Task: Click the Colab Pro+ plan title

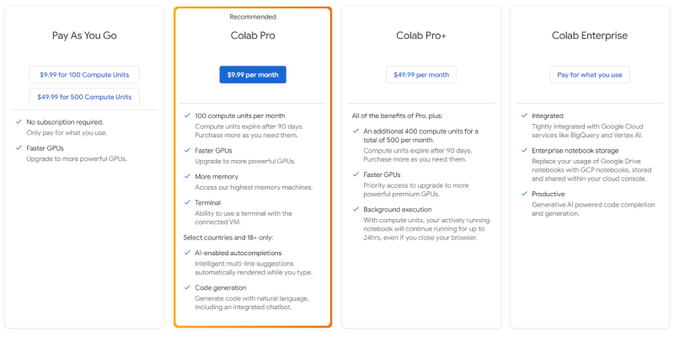Action: pyautogui.click(x=421, y=35)
